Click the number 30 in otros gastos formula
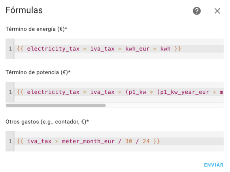 click(x=128, y=141)
